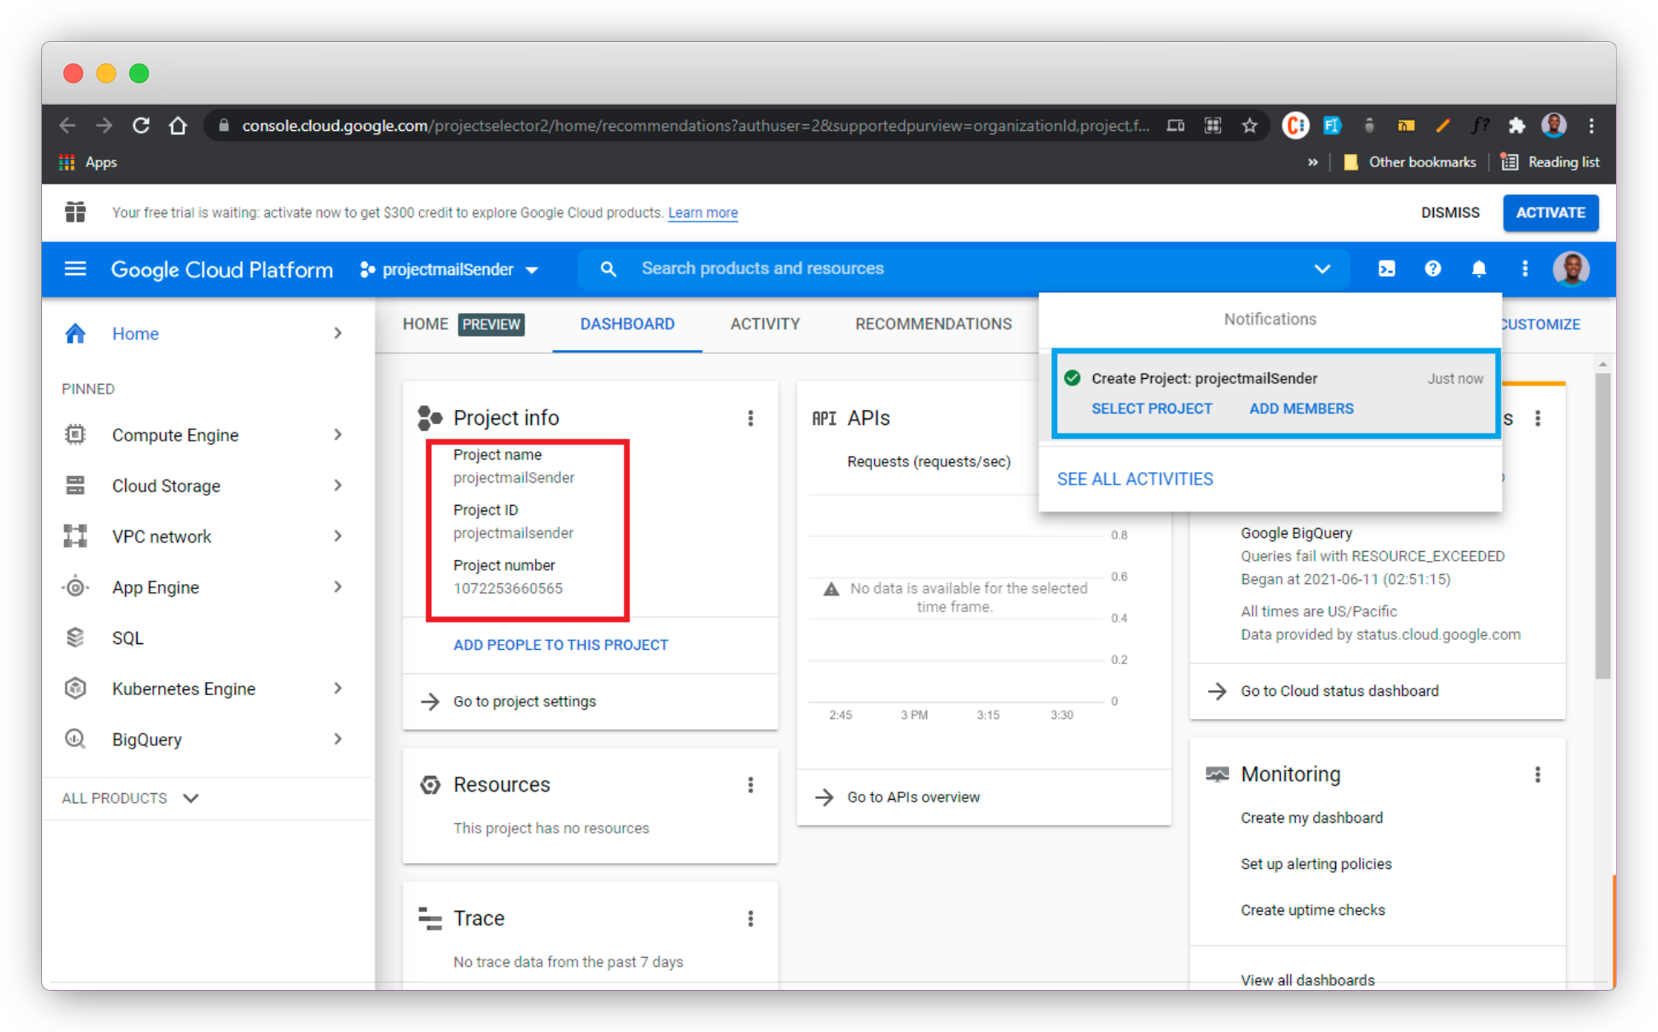Click the Compute Engine chip icon
This screenshot has height=1032, width=1658.
(75, 435)
